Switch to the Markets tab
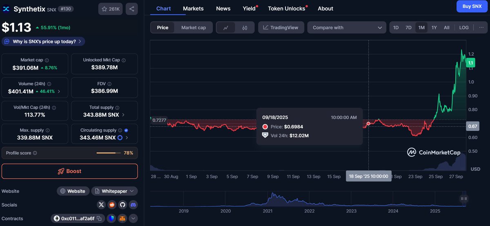 (x=193, y=8)
